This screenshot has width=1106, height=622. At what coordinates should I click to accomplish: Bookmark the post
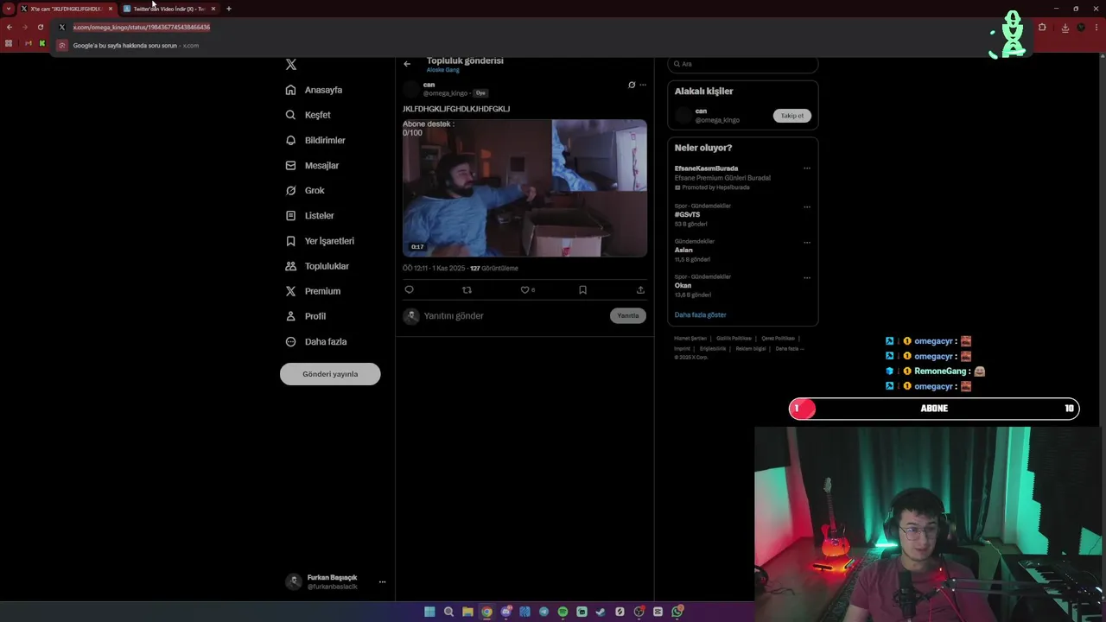pyautogui.click(x=582, y=289)
